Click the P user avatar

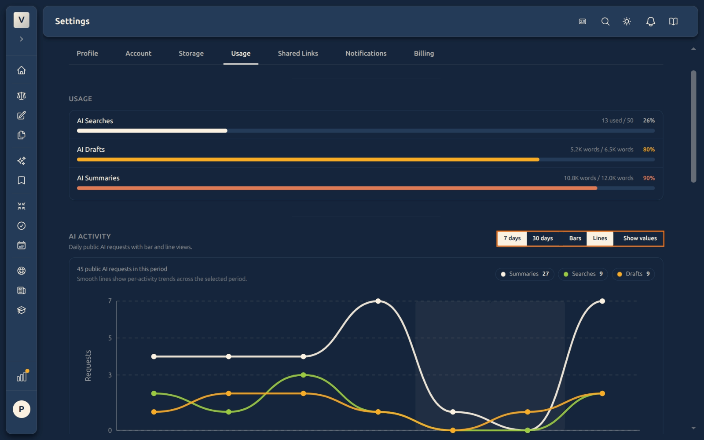[x=21, y=409]
